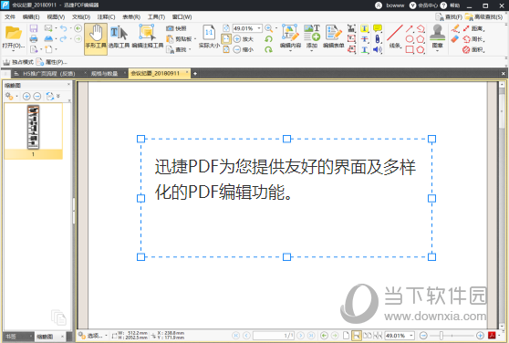Image resolution: width=509 pixels, height=343 pixels.
Task: Undo the last action with the blue arrow
Action: tap(64, 28)
